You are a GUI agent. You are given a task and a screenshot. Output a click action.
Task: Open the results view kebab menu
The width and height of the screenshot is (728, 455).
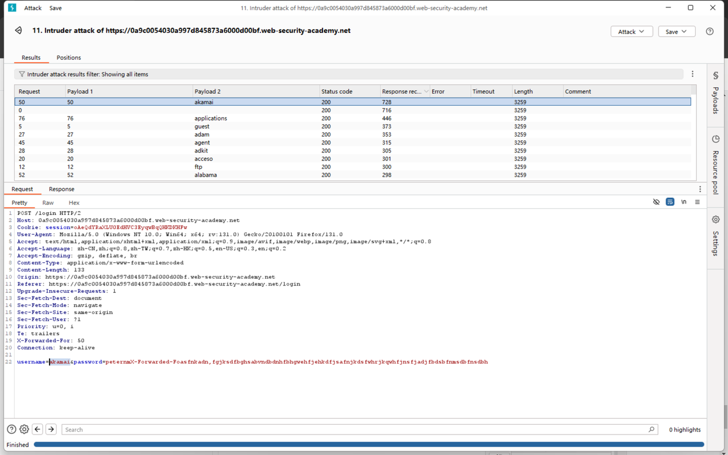coord(692,74)
